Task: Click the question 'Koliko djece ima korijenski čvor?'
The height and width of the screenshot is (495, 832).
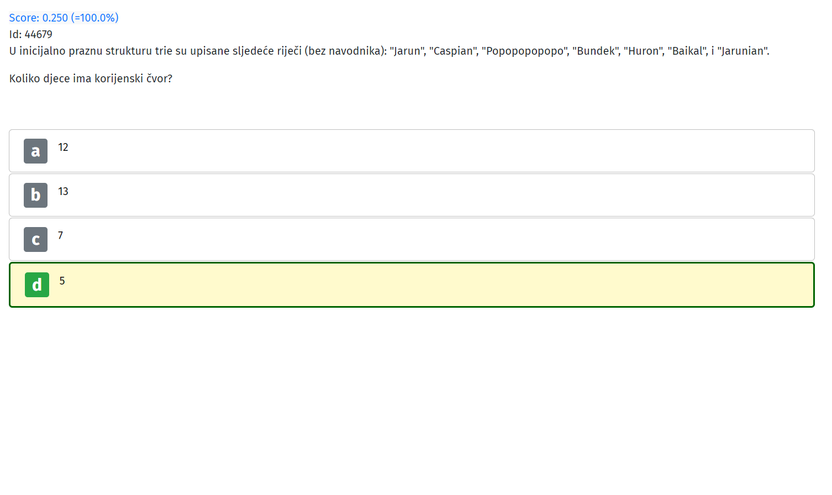Action: point(91,78)
